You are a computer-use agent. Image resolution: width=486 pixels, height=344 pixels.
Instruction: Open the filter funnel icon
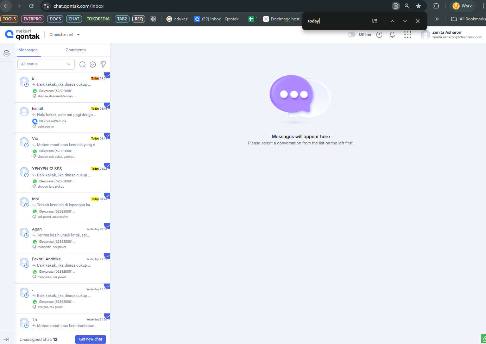coord(103,64)
